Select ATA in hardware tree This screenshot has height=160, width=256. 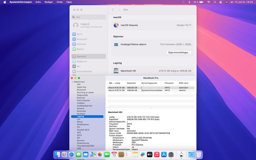pos(79,85)
